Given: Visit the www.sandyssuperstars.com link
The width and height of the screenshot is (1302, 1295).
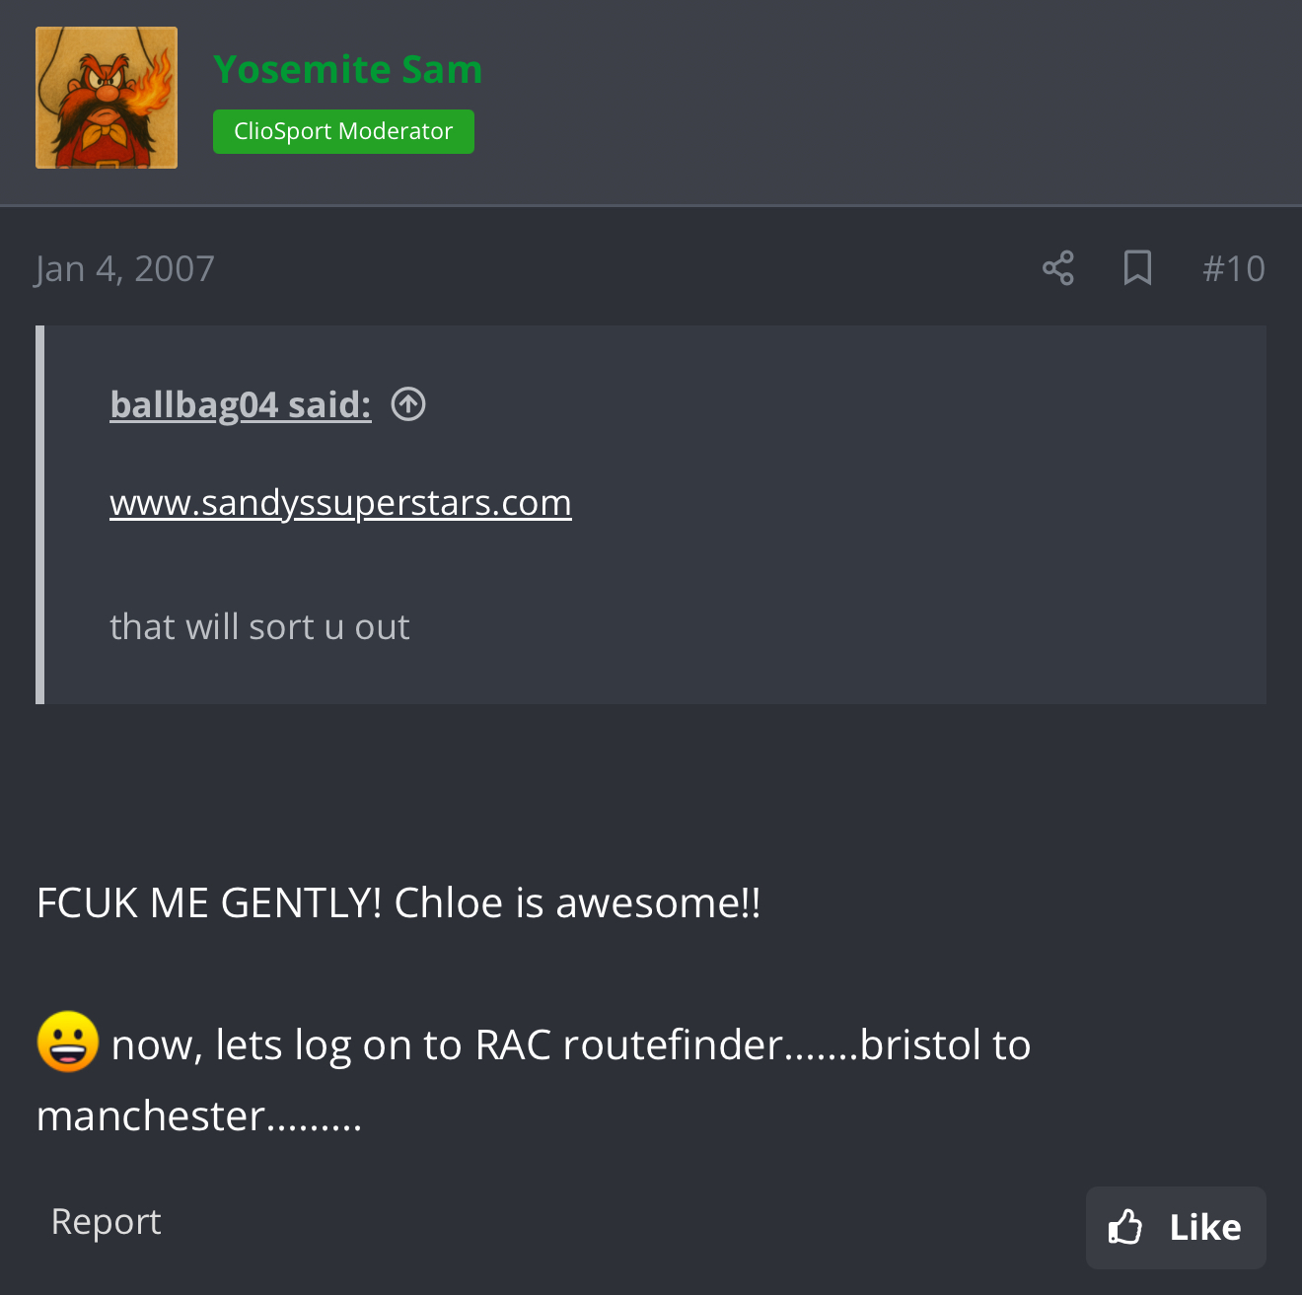Looking at the screenshot, I should pyautogui.click(x=340, y=503).
